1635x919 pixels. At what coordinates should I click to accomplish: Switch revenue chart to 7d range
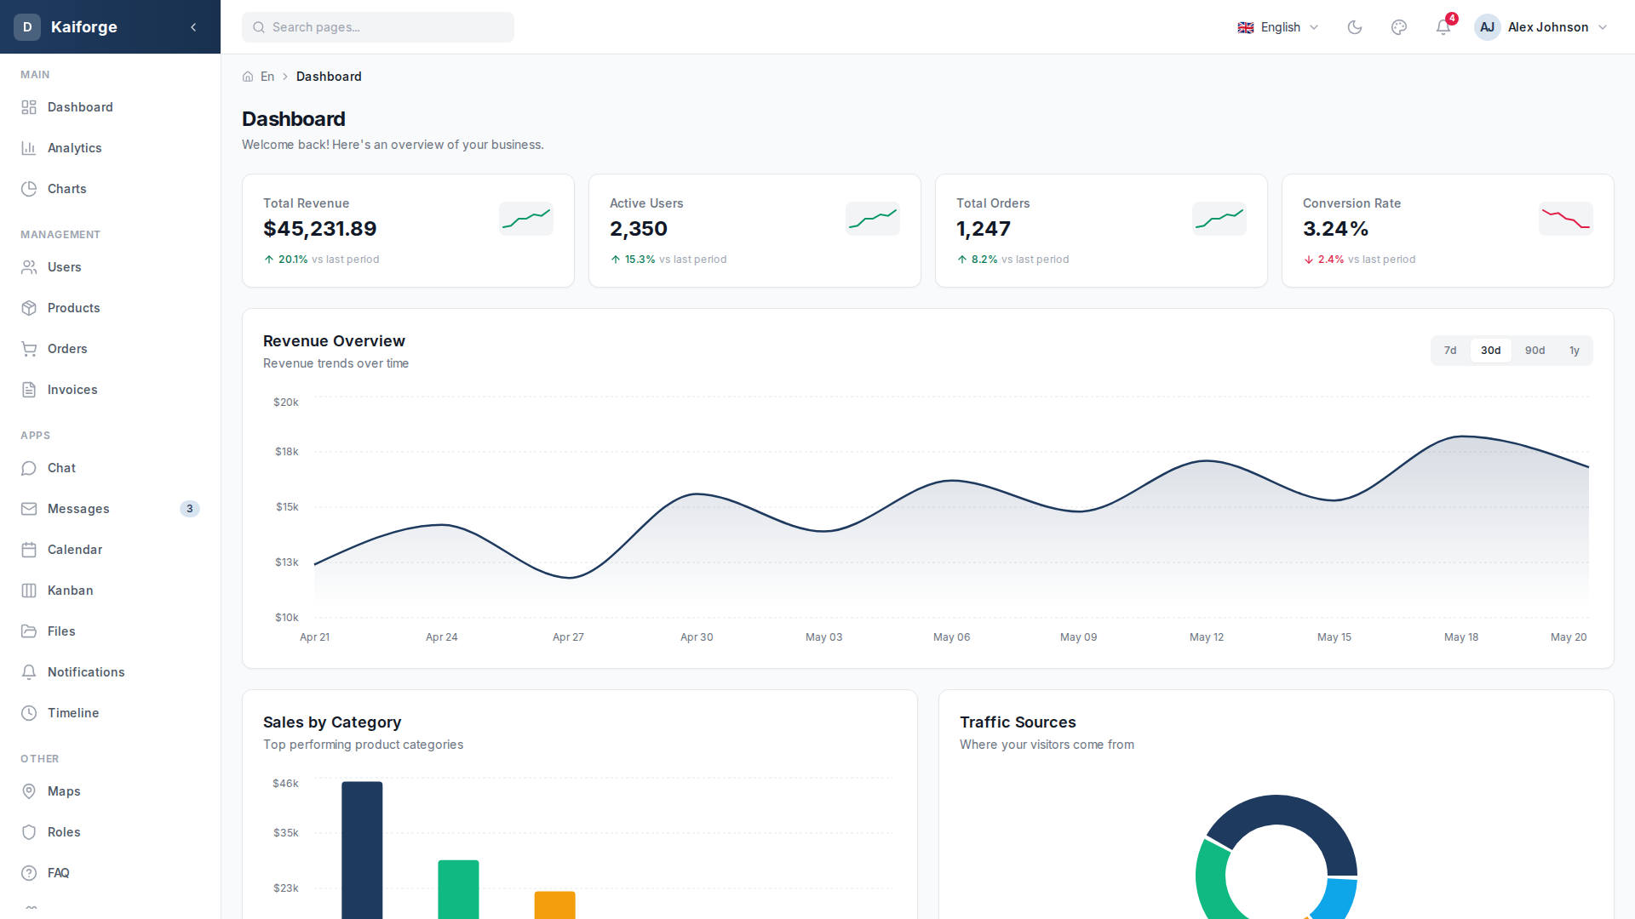click(x=1449, y=351)
